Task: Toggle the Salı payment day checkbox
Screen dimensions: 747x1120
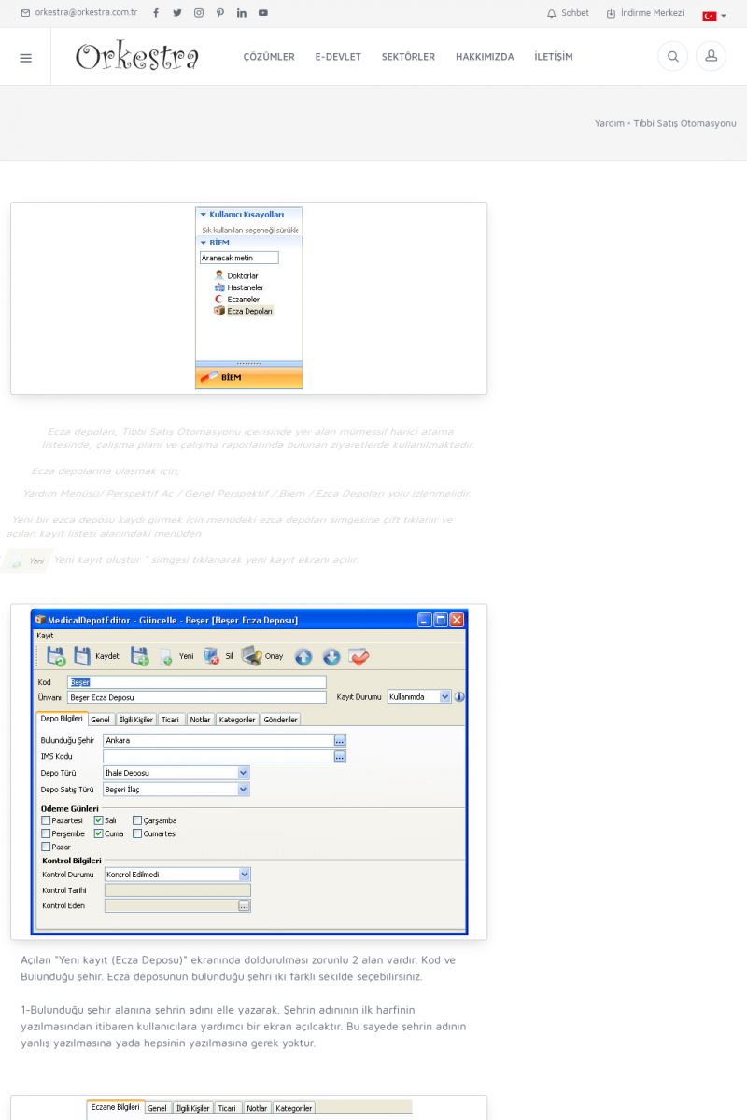Action: point(99,820)
